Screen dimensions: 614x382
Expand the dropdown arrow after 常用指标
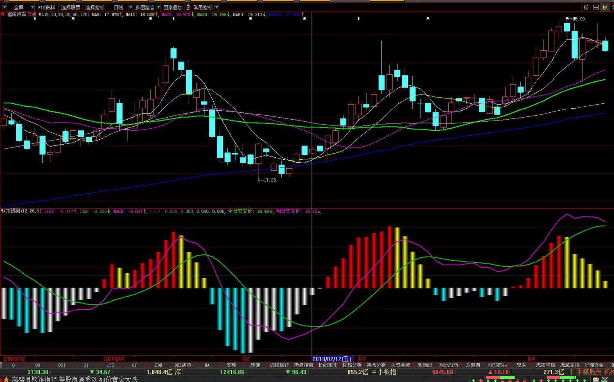[x=217, y=7]
